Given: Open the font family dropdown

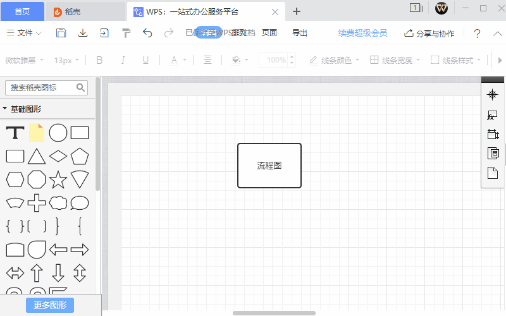Looking at the screenshot, I should coord(24,60).
